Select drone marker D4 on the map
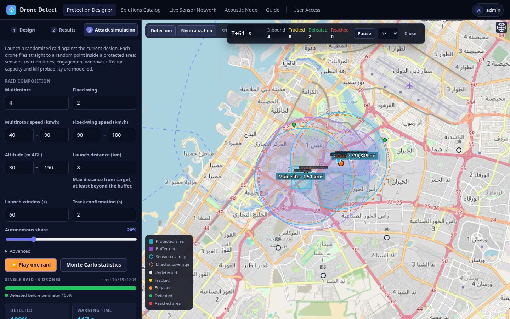 point(323,275)
